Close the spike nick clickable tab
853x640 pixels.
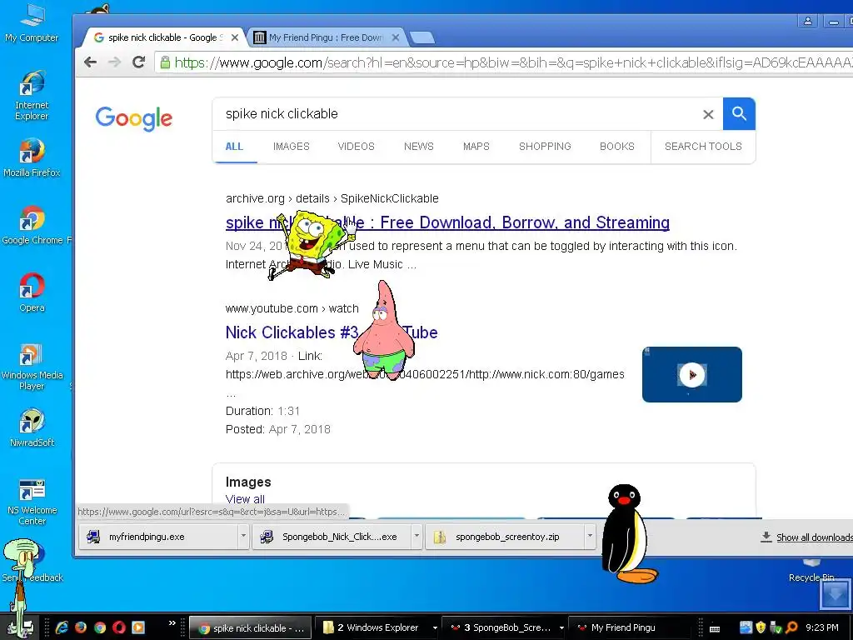(x=234, y=37)
